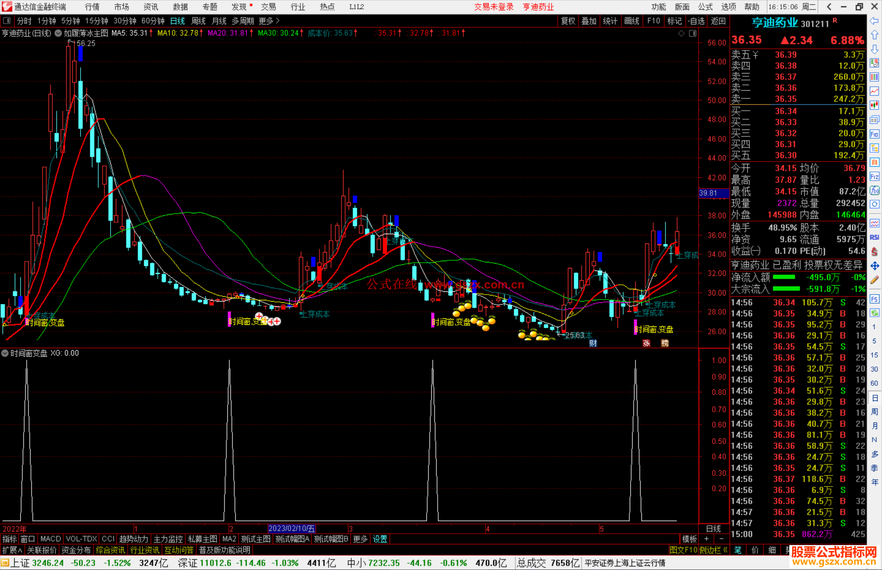The image size is (882, 570).
Task: Click the 复权 button
Action: pyautogui.click(x=568, y=21)
